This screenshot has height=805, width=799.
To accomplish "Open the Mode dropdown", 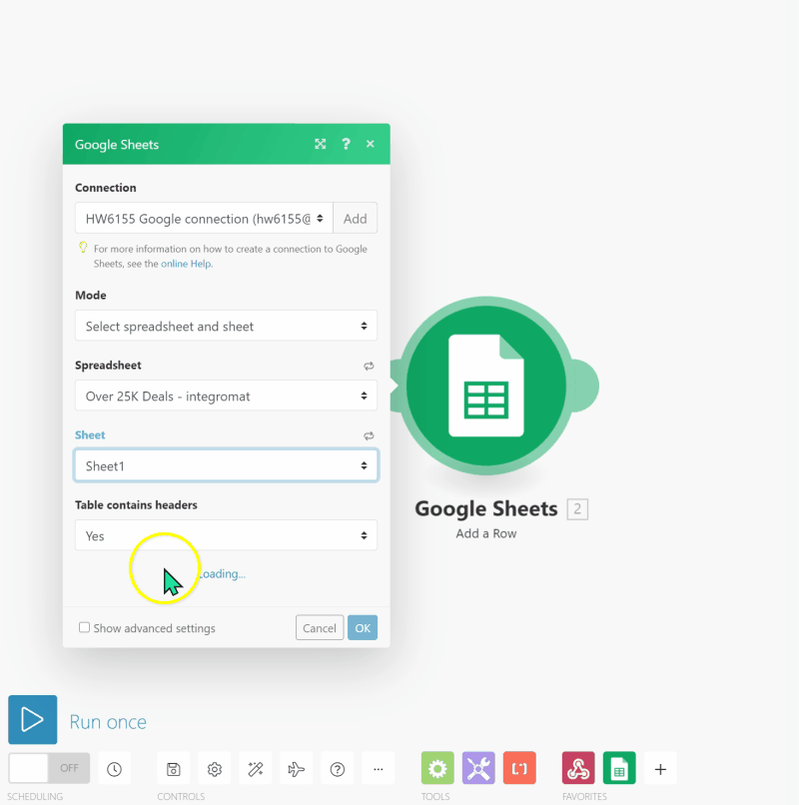I will point(226,326).
